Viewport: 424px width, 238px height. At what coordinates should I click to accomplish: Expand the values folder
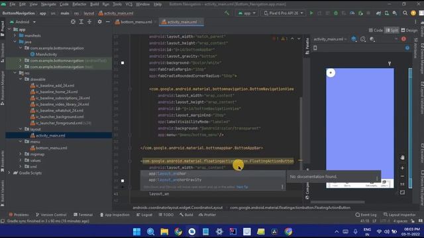tap(21, 160)
